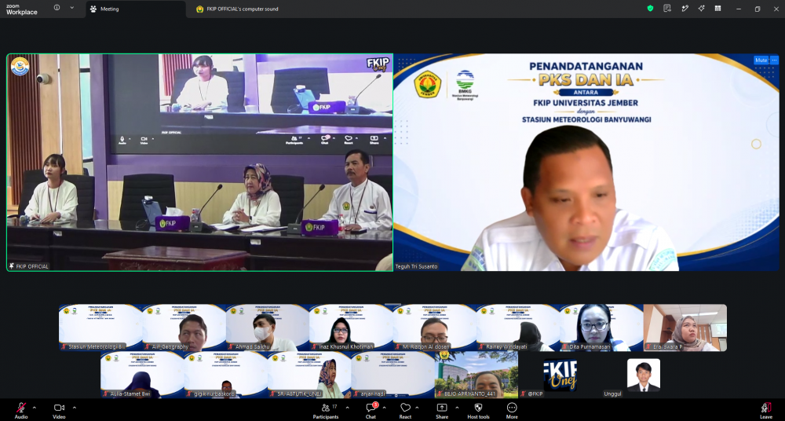Screen dimensions: 785x421
Task: Select the Inaz Khusnul Khotimah tile
Action: [351, 328]
